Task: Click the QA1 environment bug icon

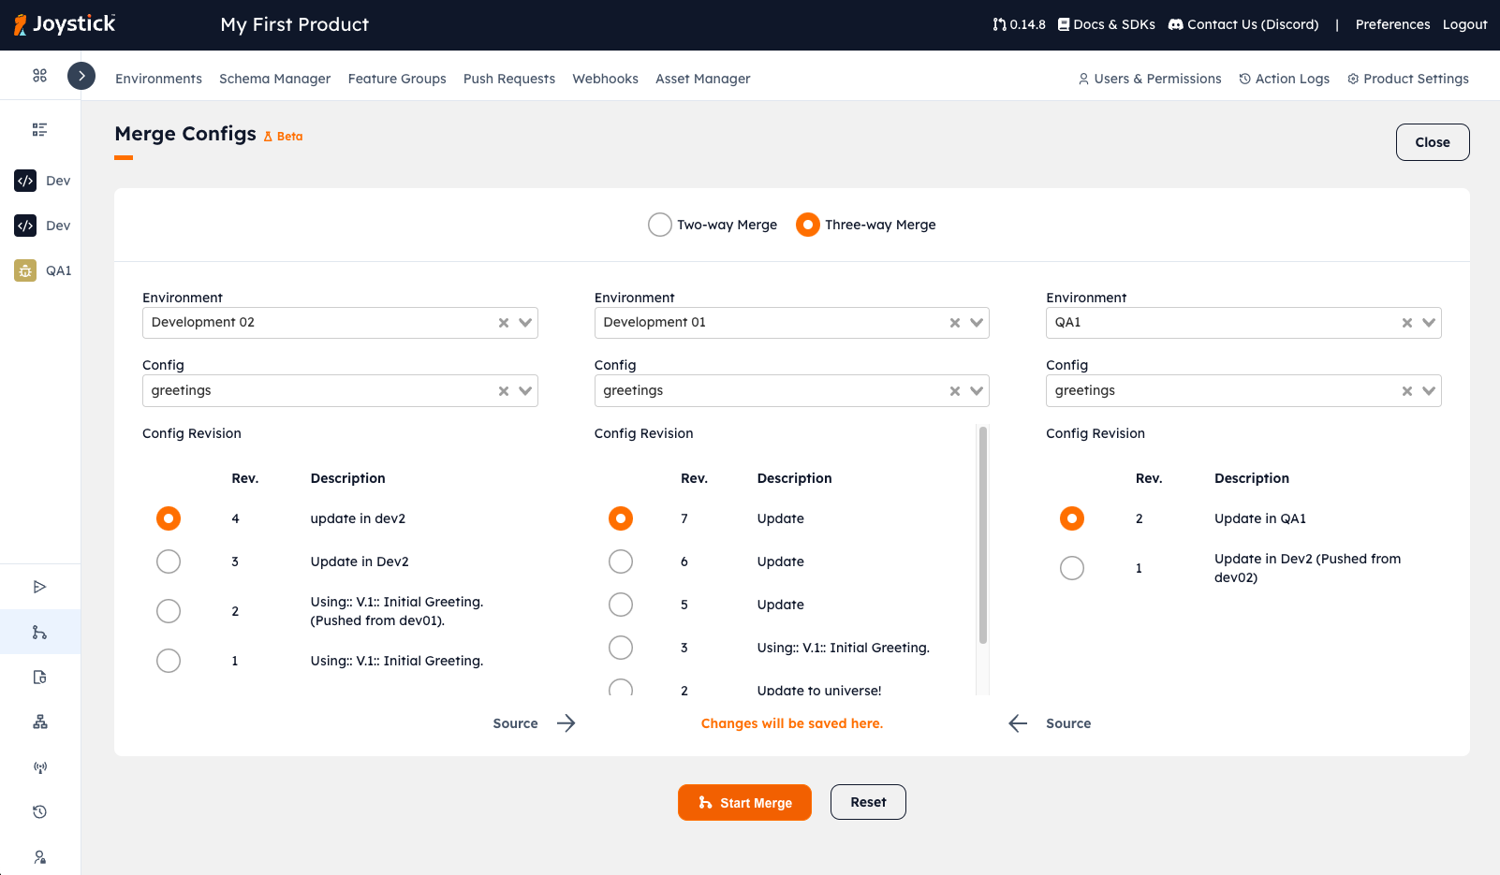Action: click(25, 270)
